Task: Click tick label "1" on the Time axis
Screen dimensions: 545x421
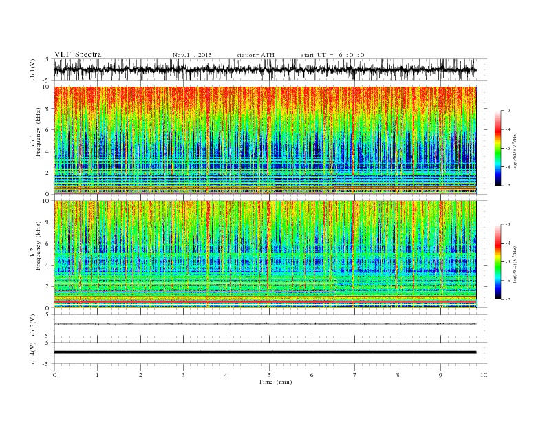Action: 97,375
